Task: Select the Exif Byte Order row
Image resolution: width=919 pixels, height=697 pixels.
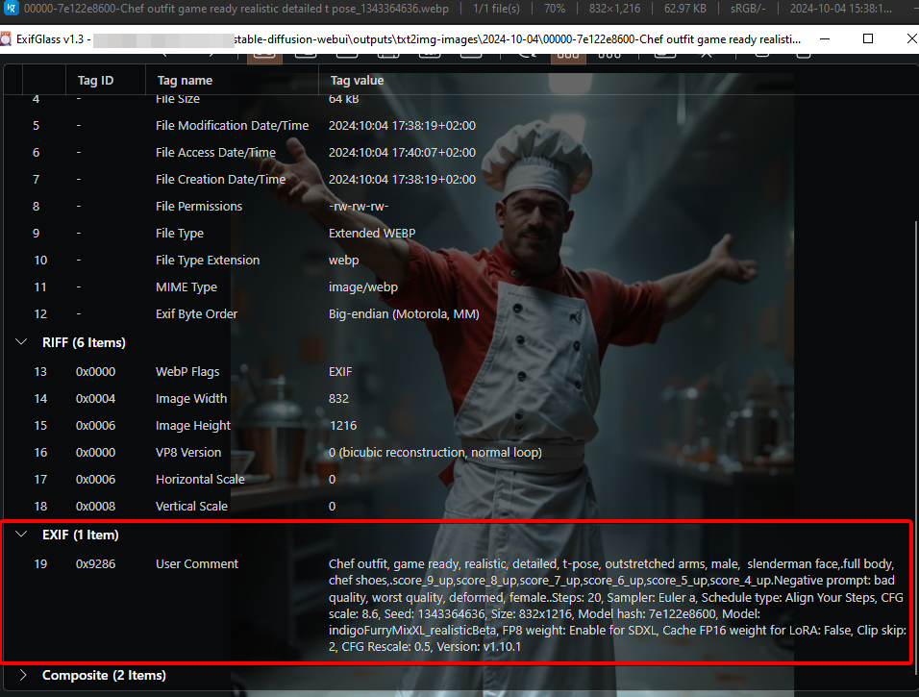Action: point(459,314)
